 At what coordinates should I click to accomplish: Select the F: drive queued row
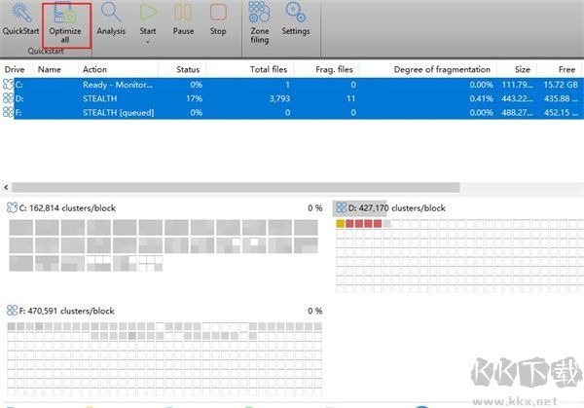(x=292, y=113)
